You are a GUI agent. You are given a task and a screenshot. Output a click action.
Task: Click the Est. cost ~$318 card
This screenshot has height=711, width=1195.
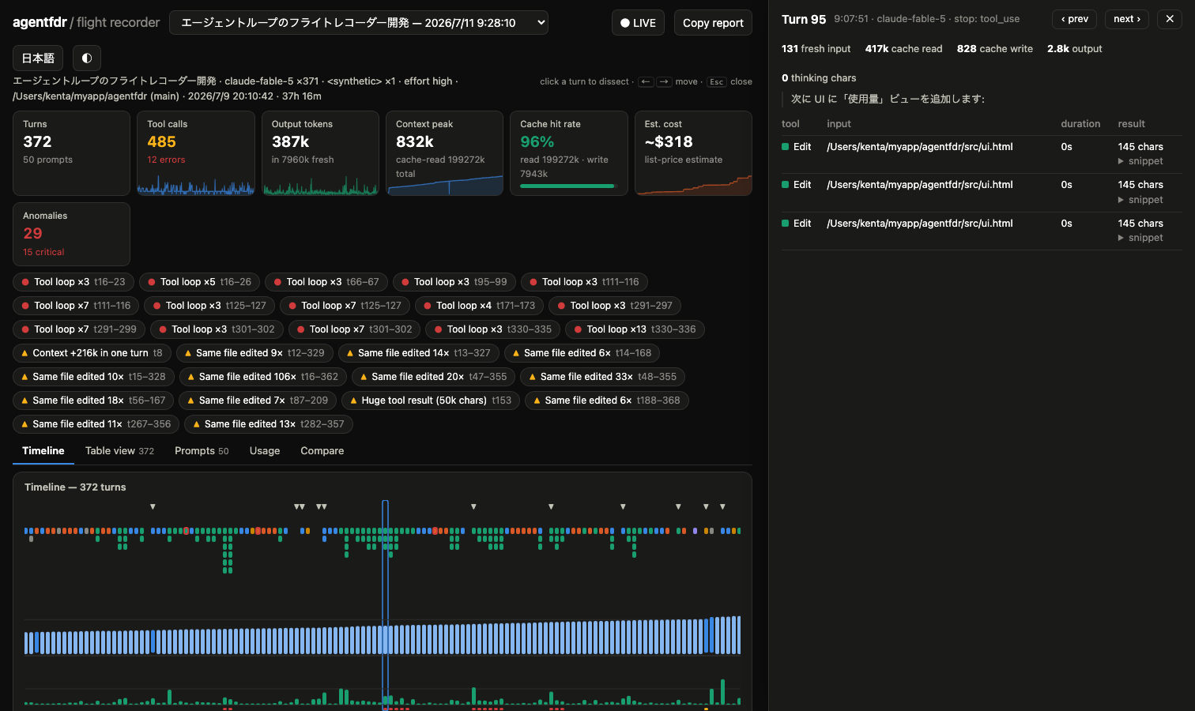pyautogui.click(x=693, y=153)
